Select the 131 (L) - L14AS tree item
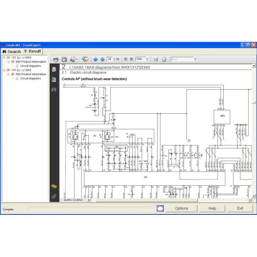 pos(21,58)
